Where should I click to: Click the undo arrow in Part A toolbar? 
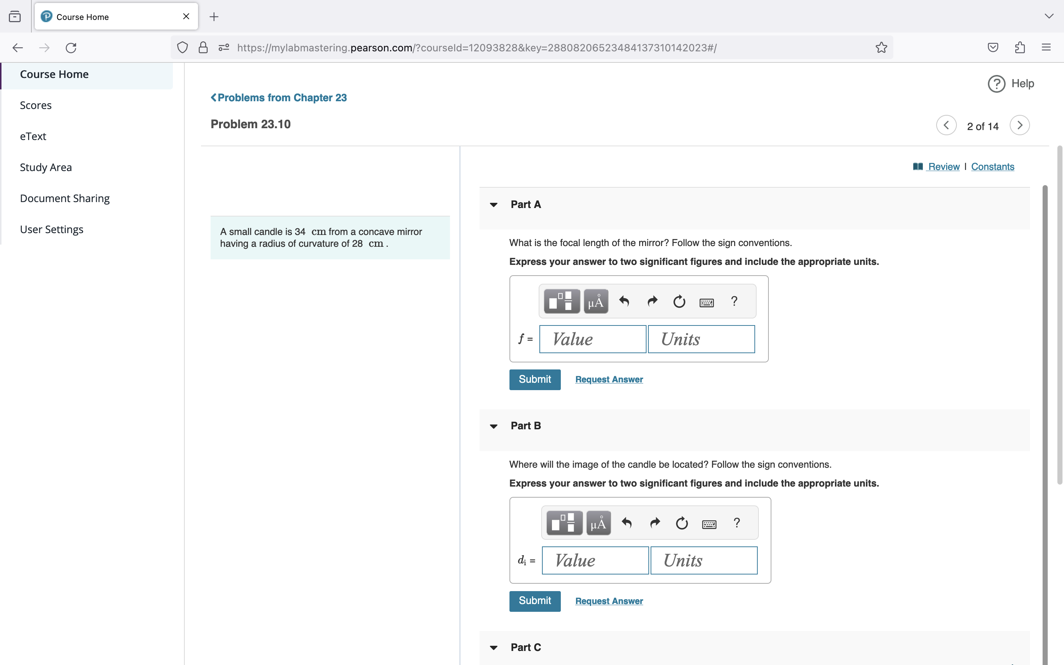(624, 301)
